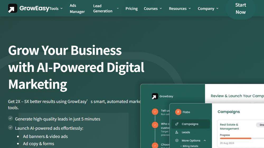The image size is (264, 148).
Task: Click the 'Ad banners & video ads' bullet
Action: pos(45,136)
